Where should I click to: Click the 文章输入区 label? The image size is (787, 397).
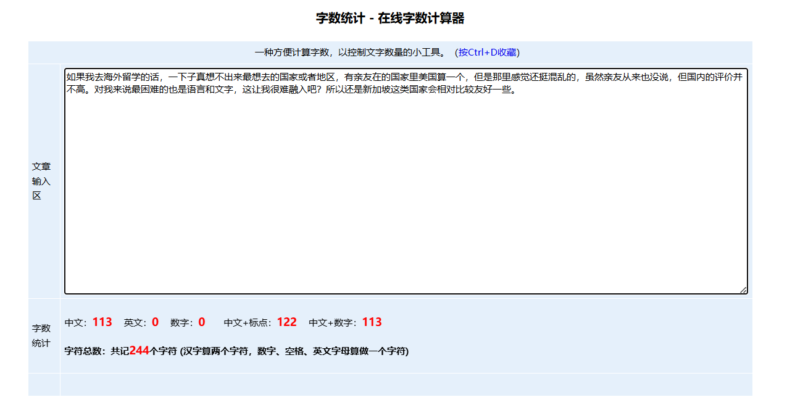coord(41,182)
